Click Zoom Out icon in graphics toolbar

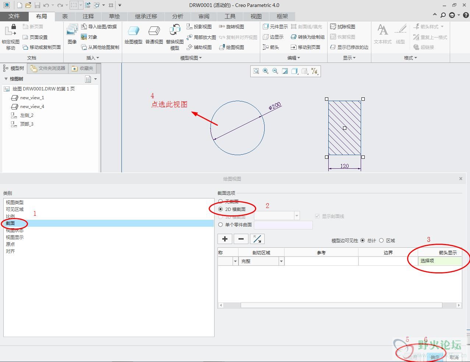click(275, 71)
